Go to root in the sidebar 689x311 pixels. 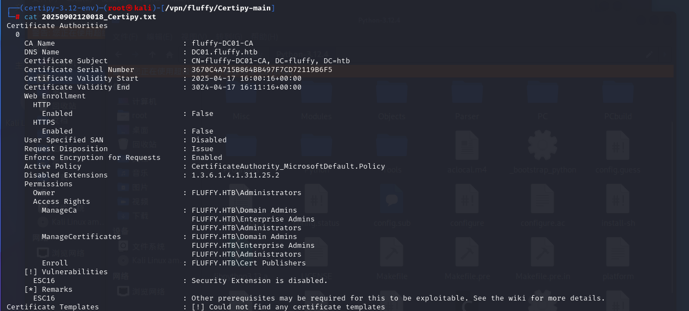[140, 116]
